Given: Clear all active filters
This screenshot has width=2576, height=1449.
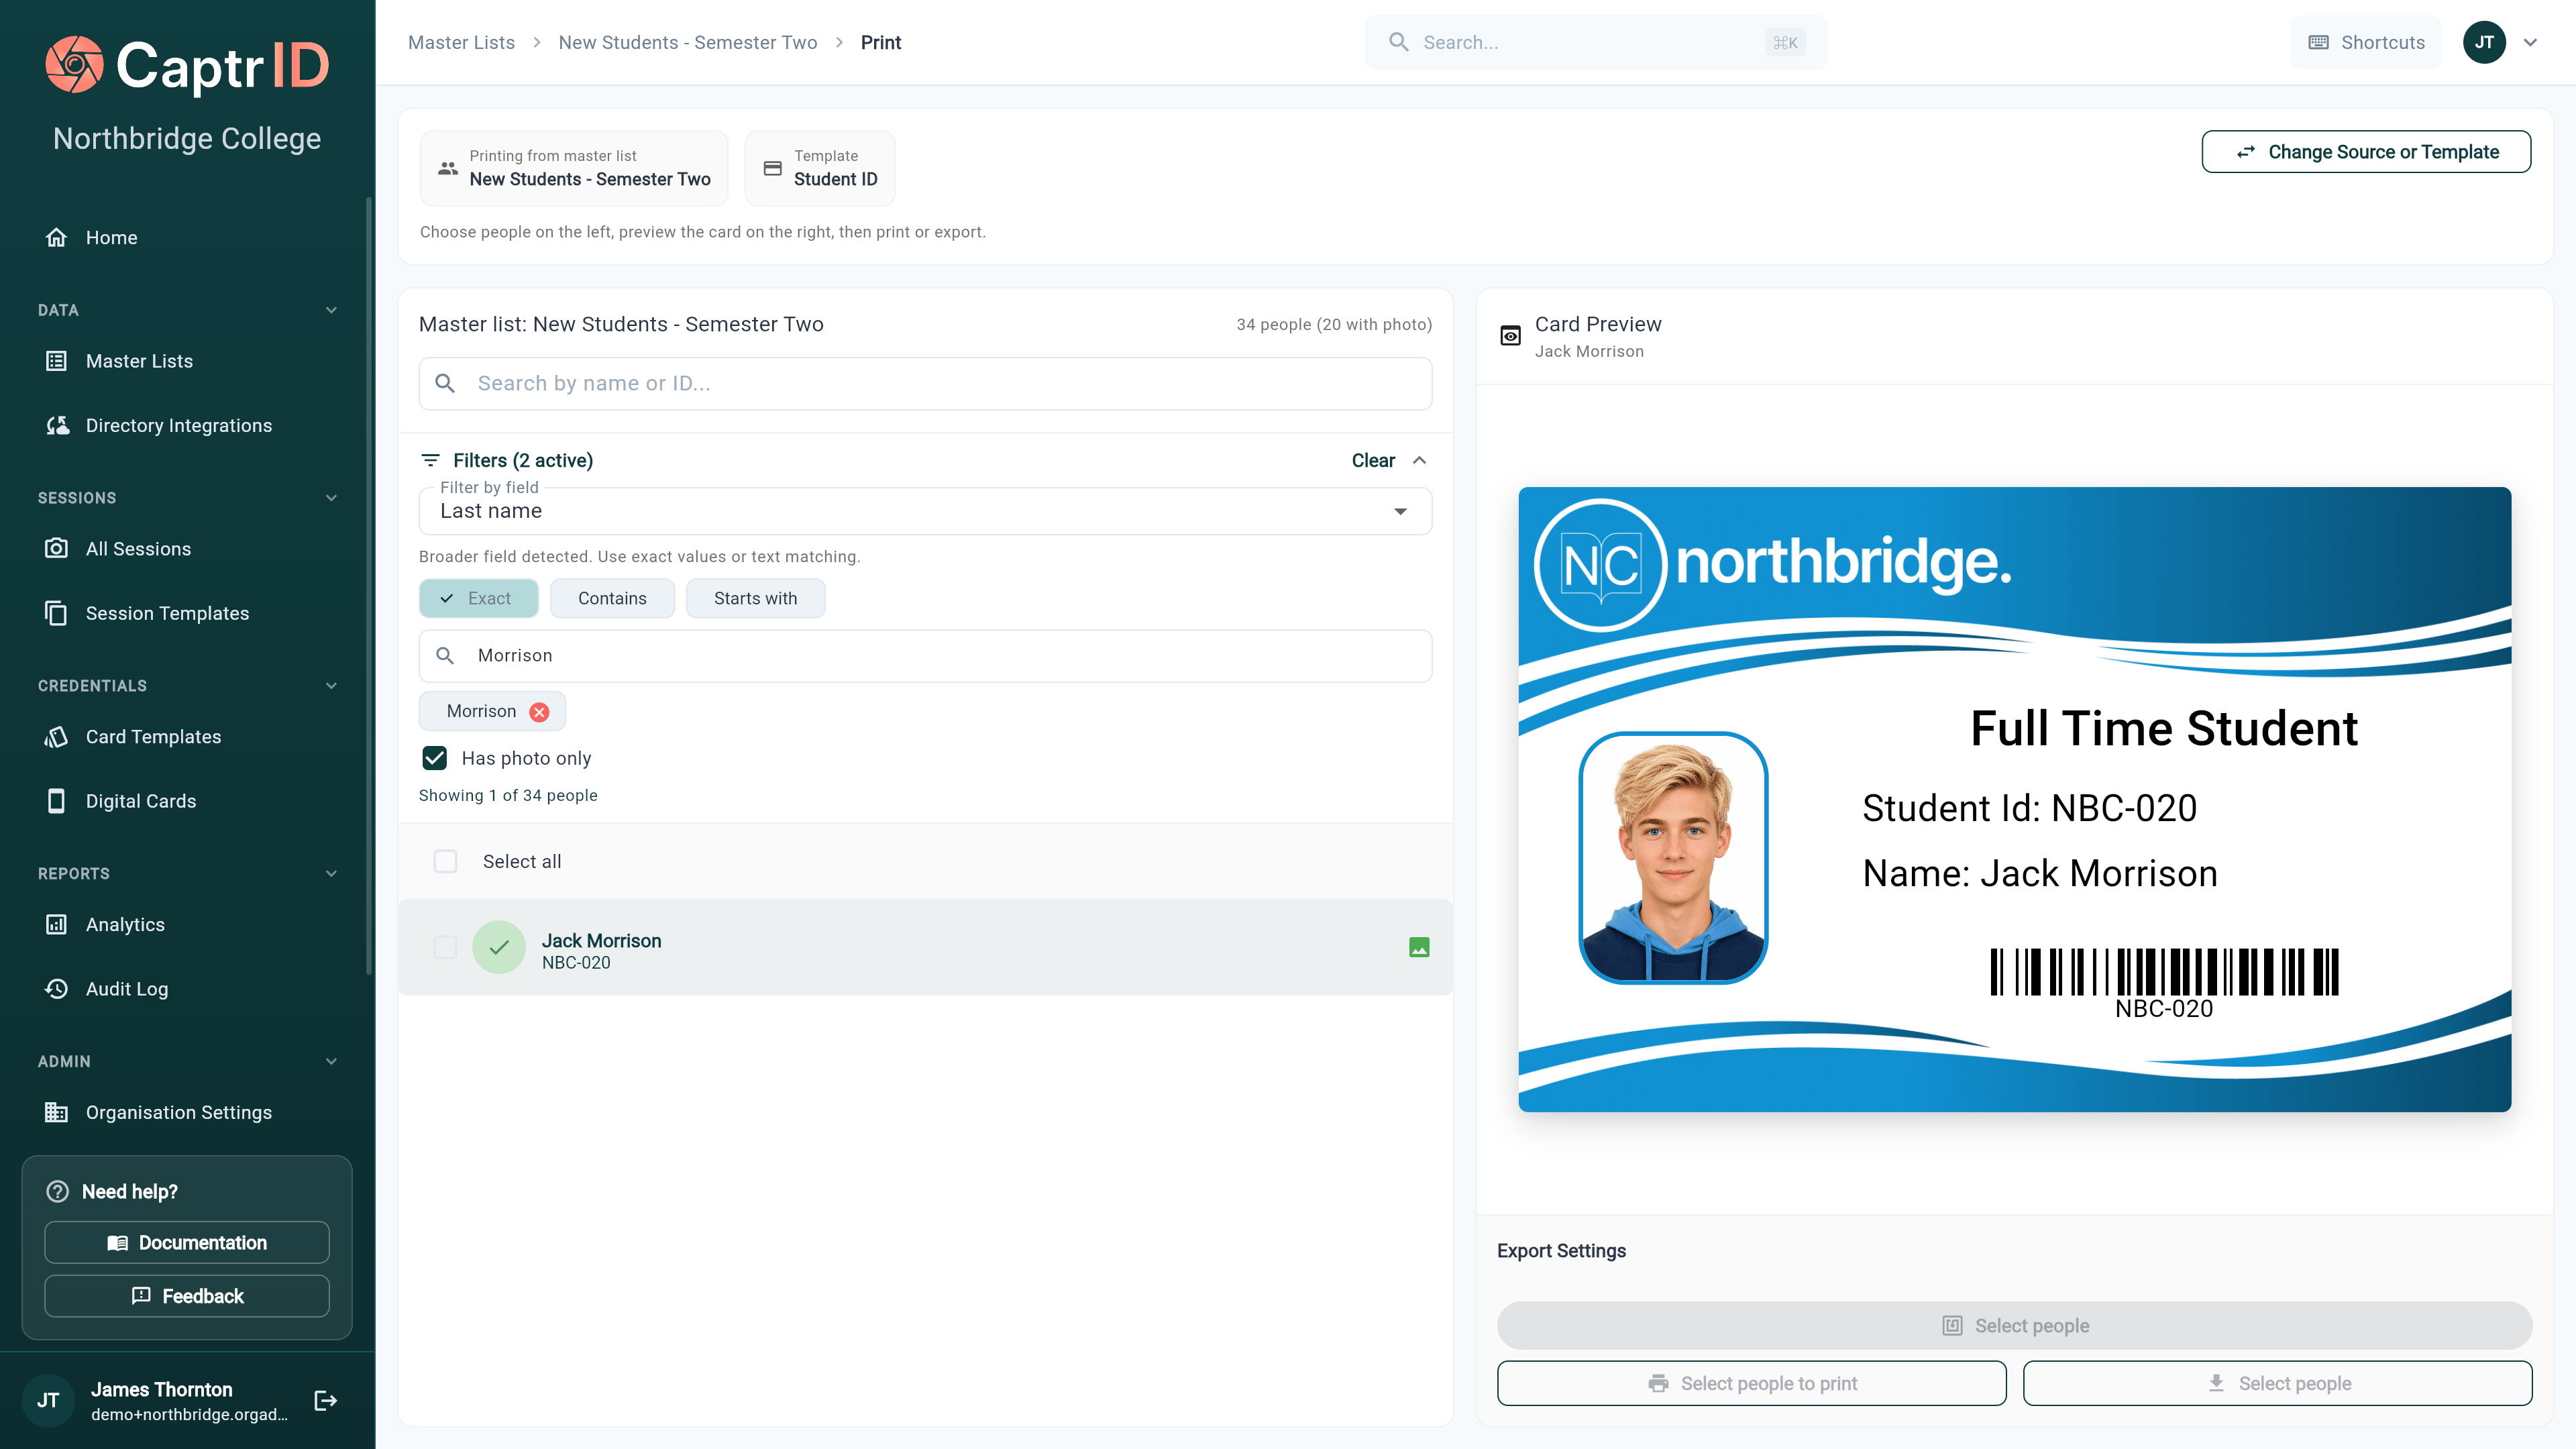Looking at the screenshot, I should coord(1373,460).
